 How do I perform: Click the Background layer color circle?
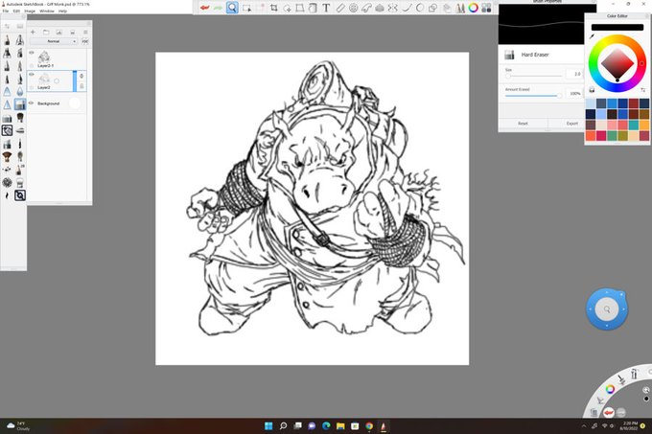[x=75, y=103]
